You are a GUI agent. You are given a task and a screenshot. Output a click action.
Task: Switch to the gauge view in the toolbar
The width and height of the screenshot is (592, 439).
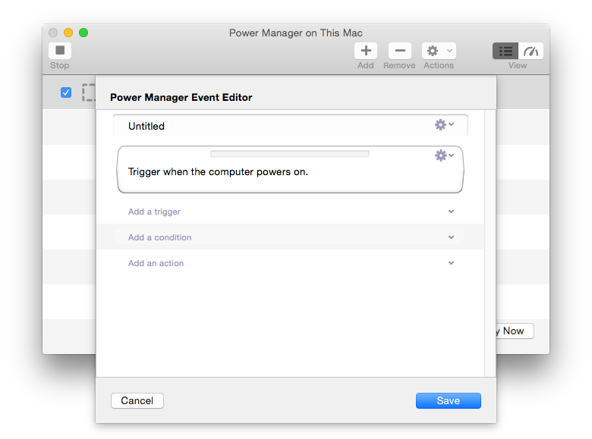pos(531,51)
